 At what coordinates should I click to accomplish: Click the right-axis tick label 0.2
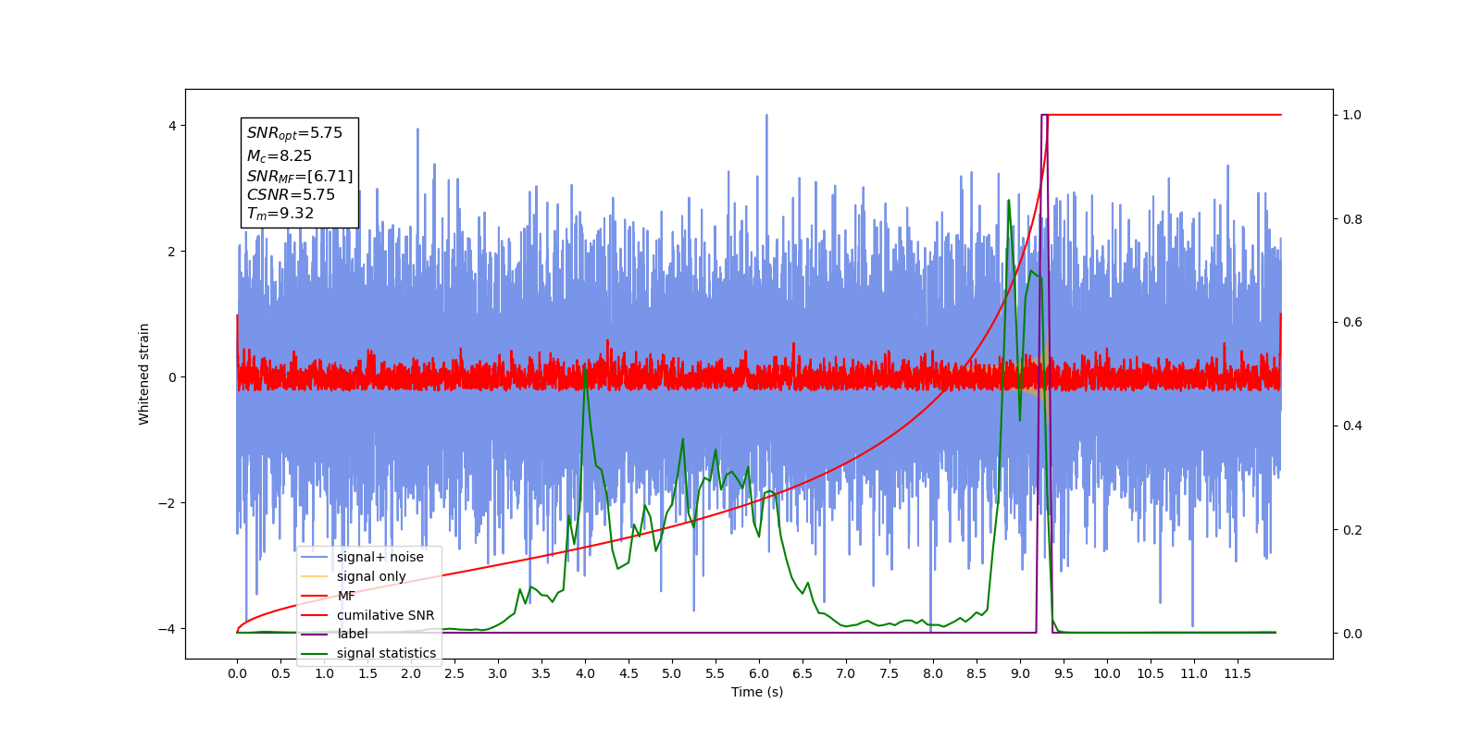click(1352, 530)
